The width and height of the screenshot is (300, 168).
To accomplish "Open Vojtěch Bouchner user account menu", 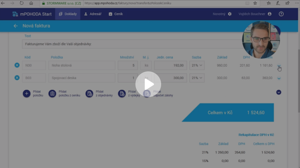I will [x=255, y=14].
